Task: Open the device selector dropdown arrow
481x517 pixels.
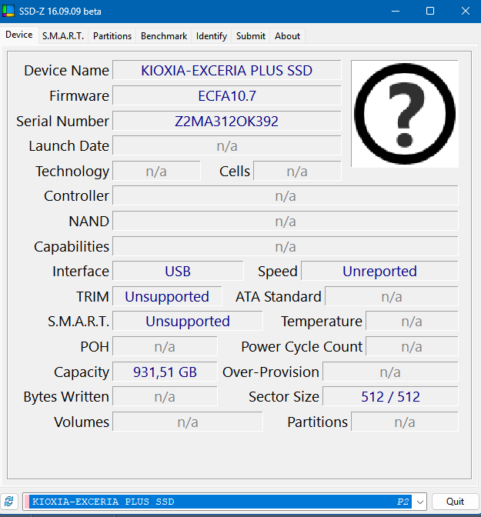Action: pos(419,502)
